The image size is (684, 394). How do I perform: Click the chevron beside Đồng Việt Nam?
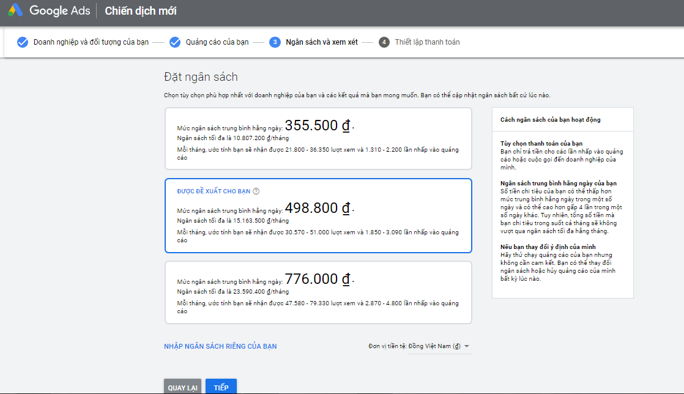[x=466, y=346]
